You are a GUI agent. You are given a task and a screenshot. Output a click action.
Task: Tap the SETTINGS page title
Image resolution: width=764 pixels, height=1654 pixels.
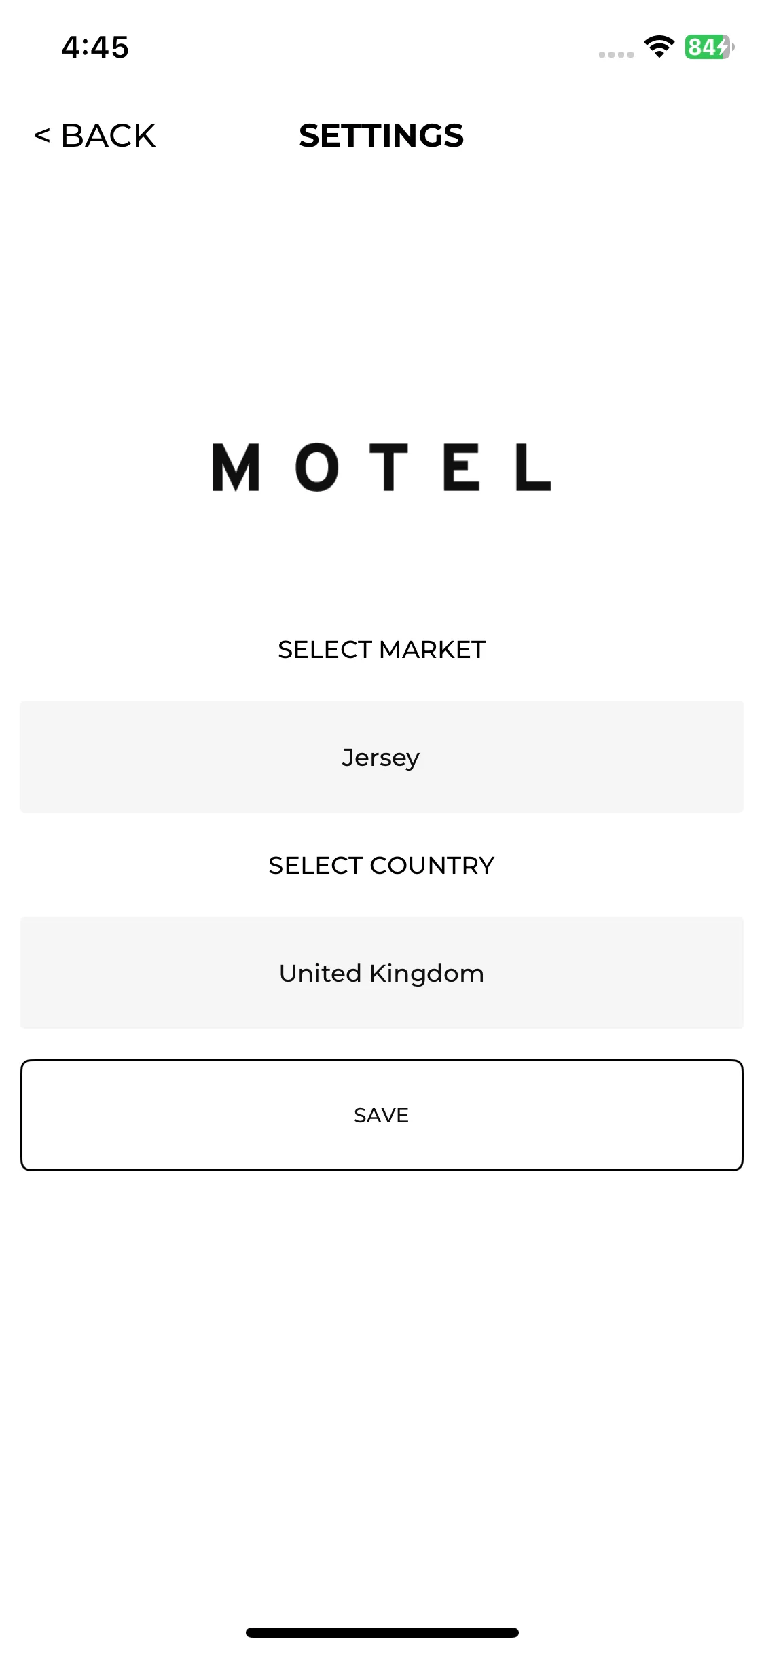click(x=382, y=136)
